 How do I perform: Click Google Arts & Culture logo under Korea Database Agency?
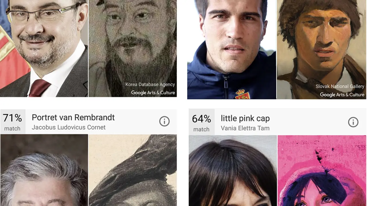point(153,92)
